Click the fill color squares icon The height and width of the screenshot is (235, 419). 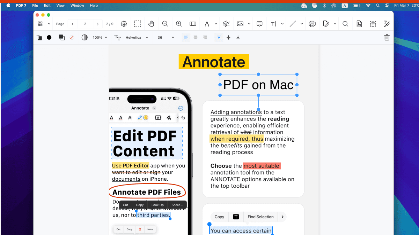click(62, 37)
